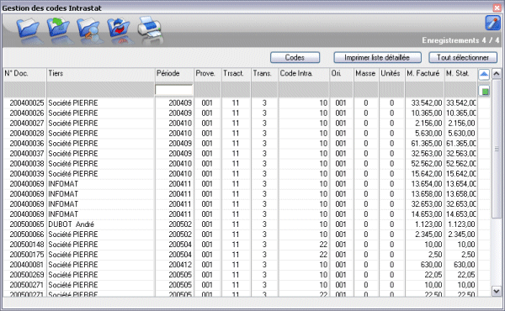The height and width of the screenshot is (311, 505).
Task: Click the green square icon in filter row
Action: [x=484, y=91]
